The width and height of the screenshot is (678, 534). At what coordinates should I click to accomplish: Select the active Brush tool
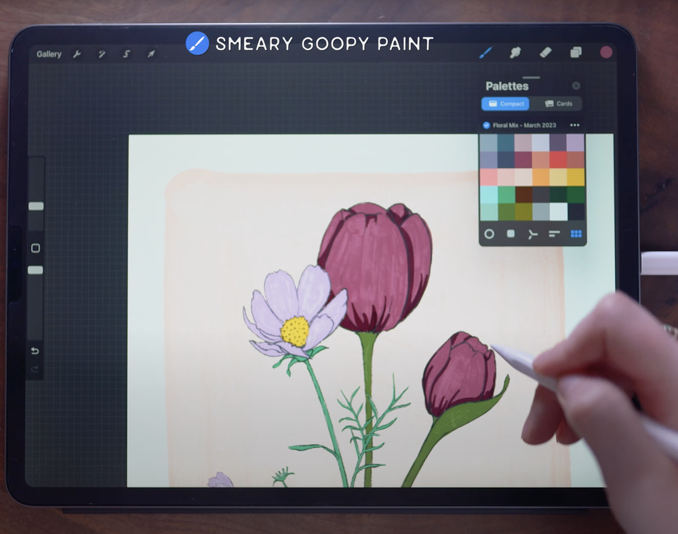point(487,52)
